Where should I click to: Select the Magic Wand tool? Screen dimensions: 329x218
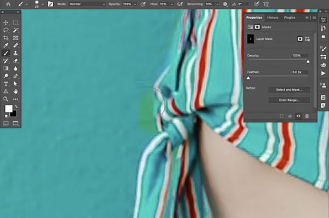15,30
